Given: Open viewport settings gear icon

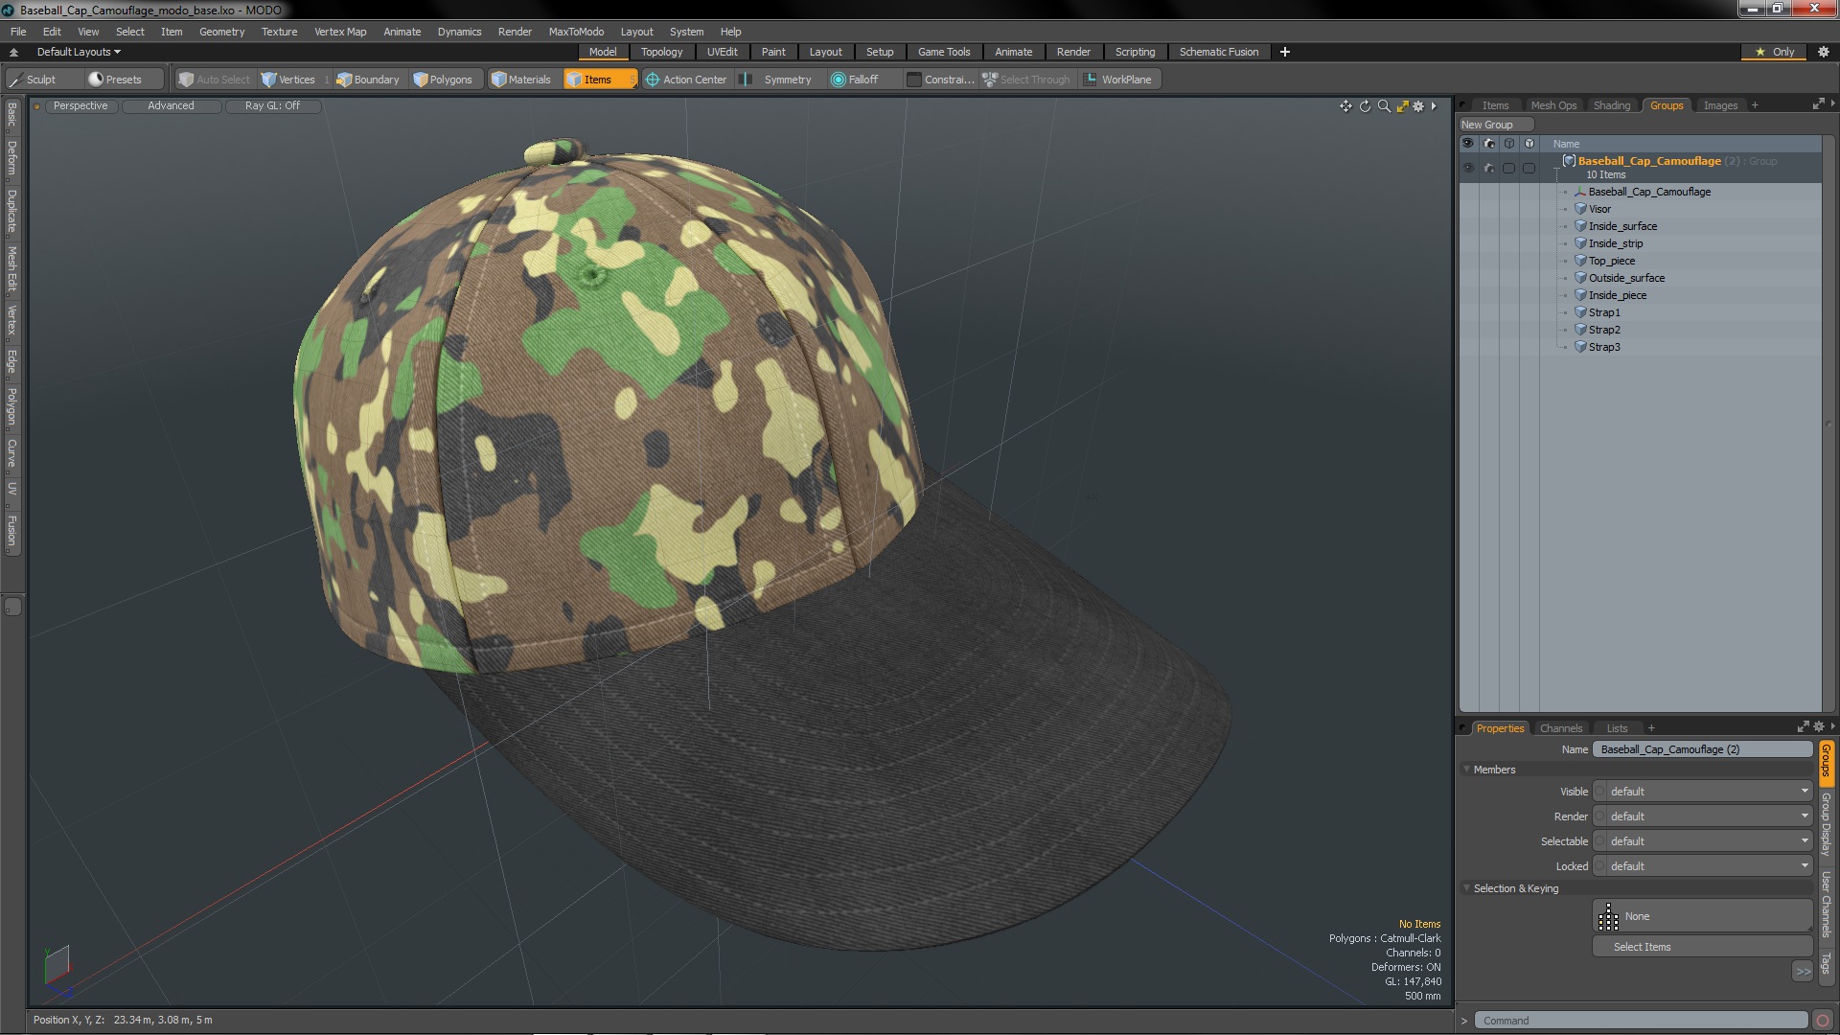Looking at the screenshot, I should click(1418, 106).
